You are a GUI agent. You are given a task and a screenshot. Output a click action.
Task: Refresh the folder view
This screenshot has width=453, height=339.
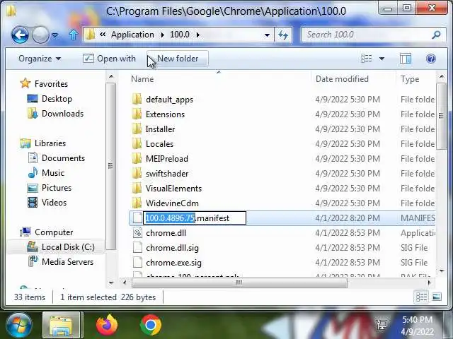click(283, 35)
